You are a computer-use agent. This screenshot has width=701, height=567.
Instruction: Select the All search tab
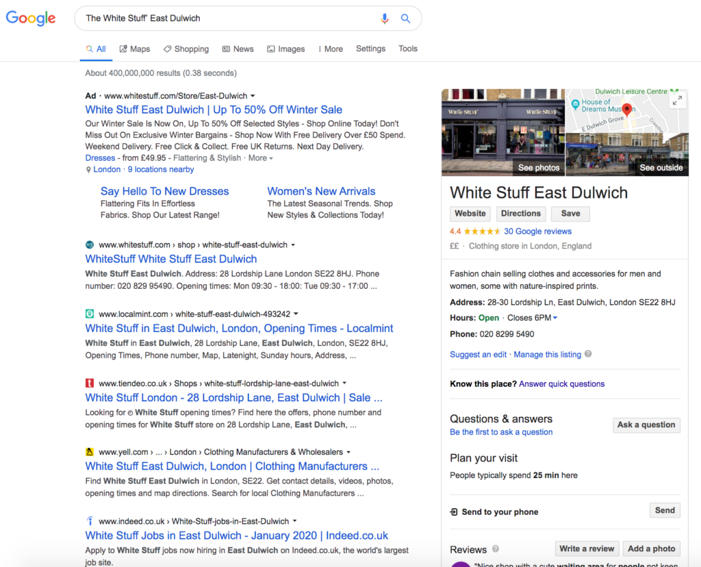click(96, 49)
